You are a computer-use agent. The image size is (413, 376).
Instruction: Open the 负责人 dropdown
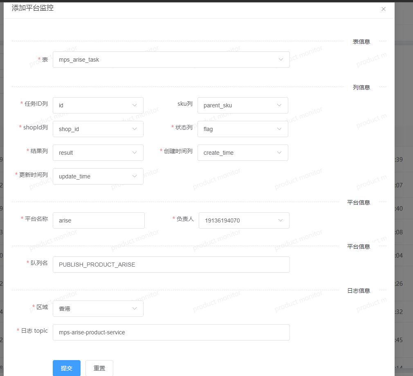[238, 220]
